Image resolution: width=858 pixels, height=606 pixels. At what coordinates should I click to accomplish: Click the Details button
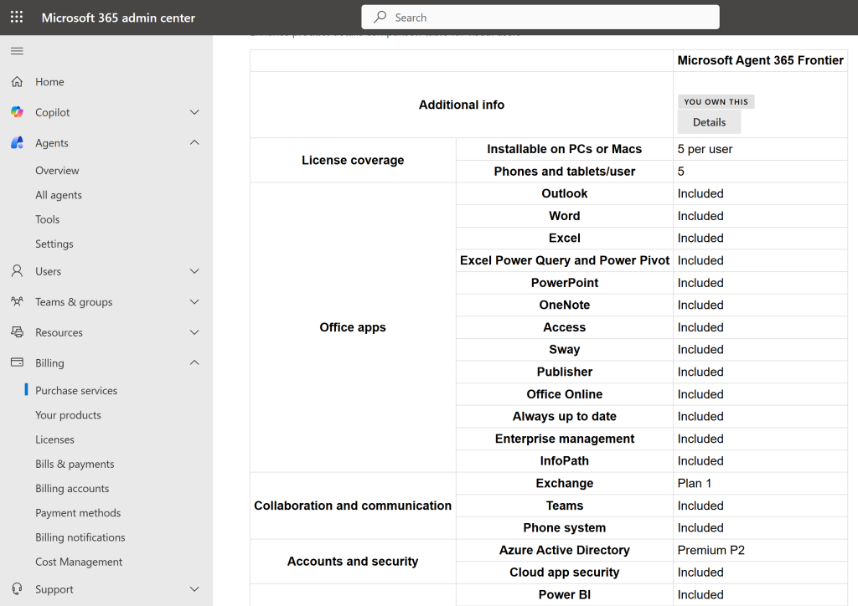tap(709, 122)
